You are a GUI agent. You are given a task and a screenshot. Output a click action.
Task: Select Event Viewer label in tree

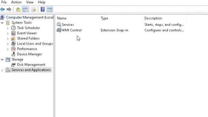[27, 33]
